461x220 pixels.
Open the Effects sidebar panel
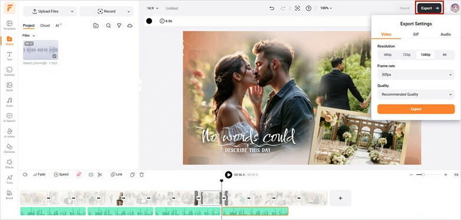coord(9,164)
